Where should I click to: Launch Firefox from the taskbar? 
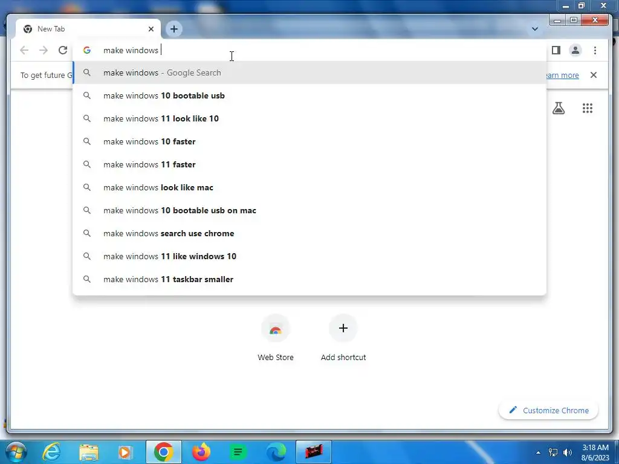[x=201, y=452]
